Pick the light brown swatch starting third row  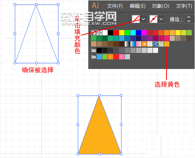(93, 44)
